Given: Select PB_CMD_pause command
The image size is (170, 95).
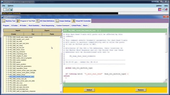Looking at the screenshot, I should tap(15, 62).
